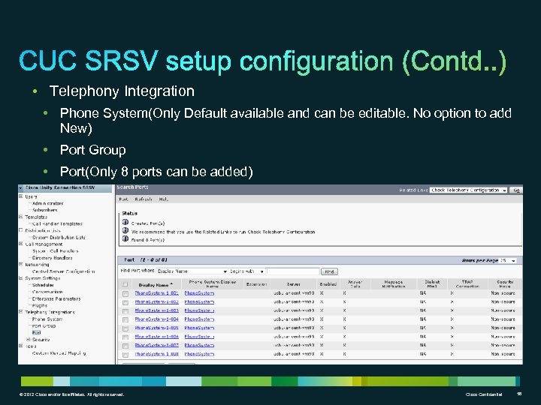Click the Enabled column header
Image resolution: width=541 pixels, height=405 pixels.
[x=328, y=284]
